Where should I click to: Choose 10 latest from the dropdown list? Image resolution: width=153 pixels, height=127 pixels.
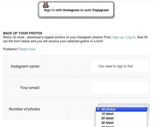121,114
